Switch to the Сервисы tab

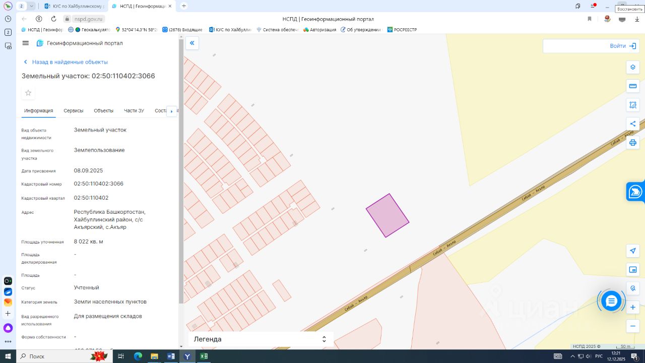(74, 111)
